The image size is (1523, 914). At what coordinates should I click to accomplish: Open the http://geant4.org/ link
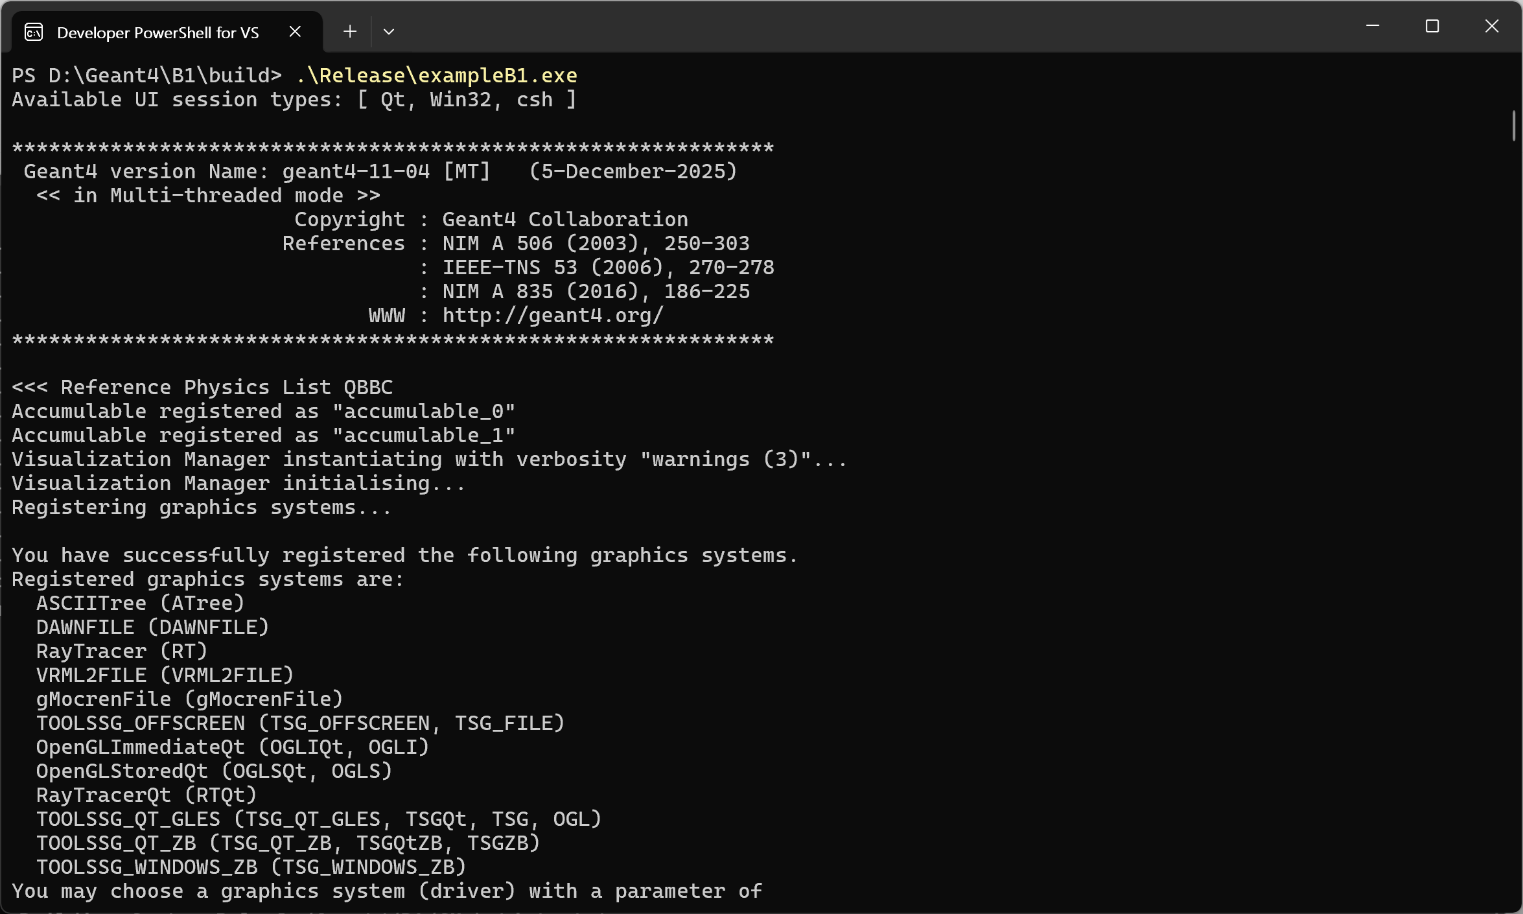click(553, 316)
